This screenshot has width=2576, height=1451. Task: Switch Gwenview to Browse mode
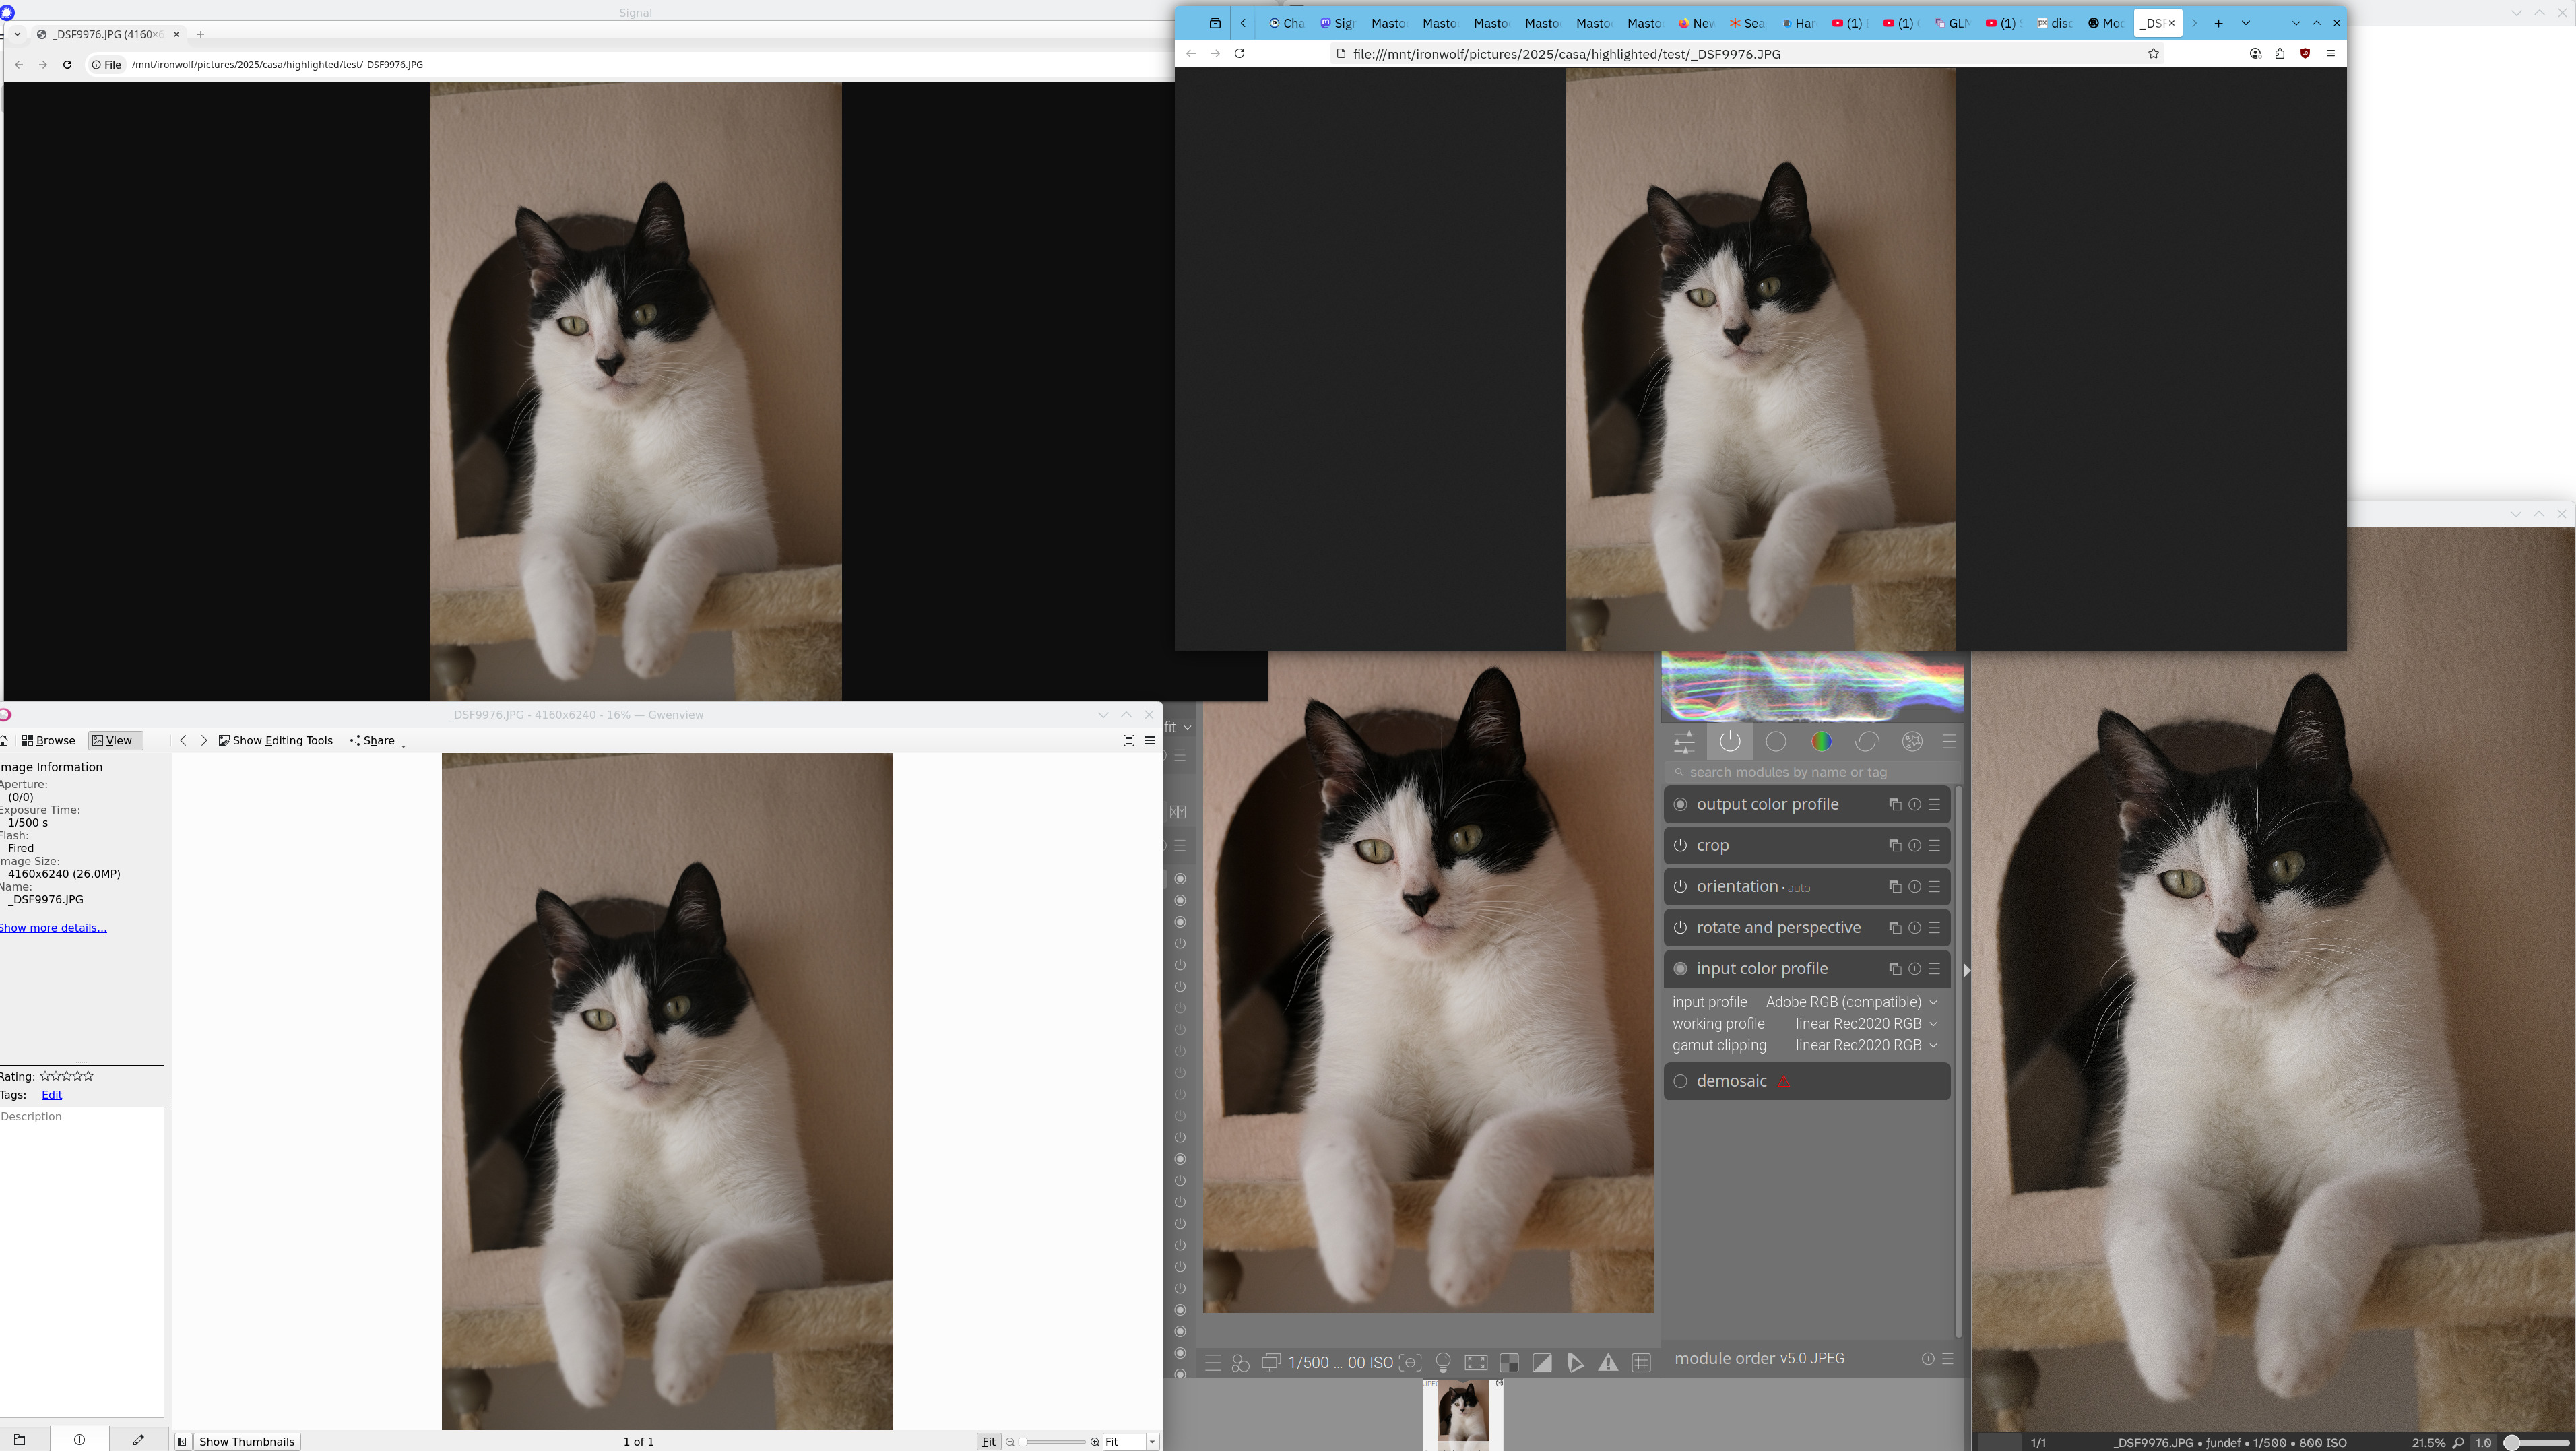tap(48, 740)
